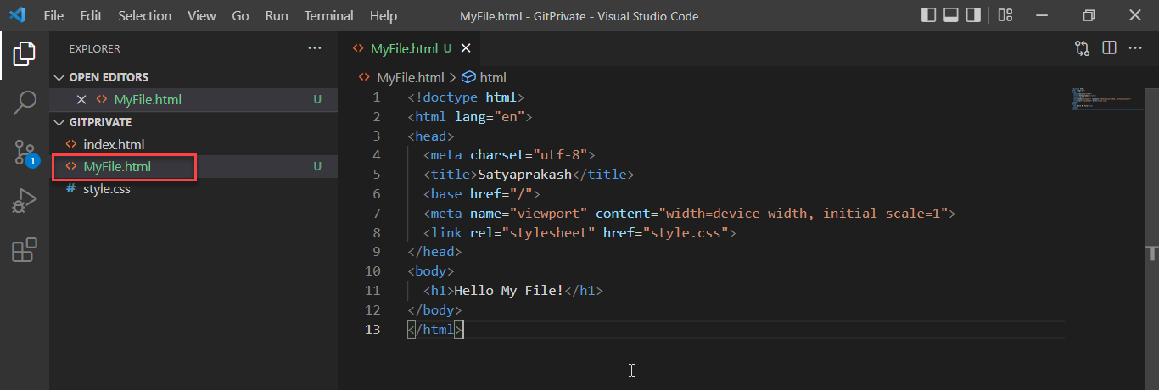Screen dimensions: 1159x390
Task: Collapse the GITPRIVATE folder section
Action: coord(59,122)
